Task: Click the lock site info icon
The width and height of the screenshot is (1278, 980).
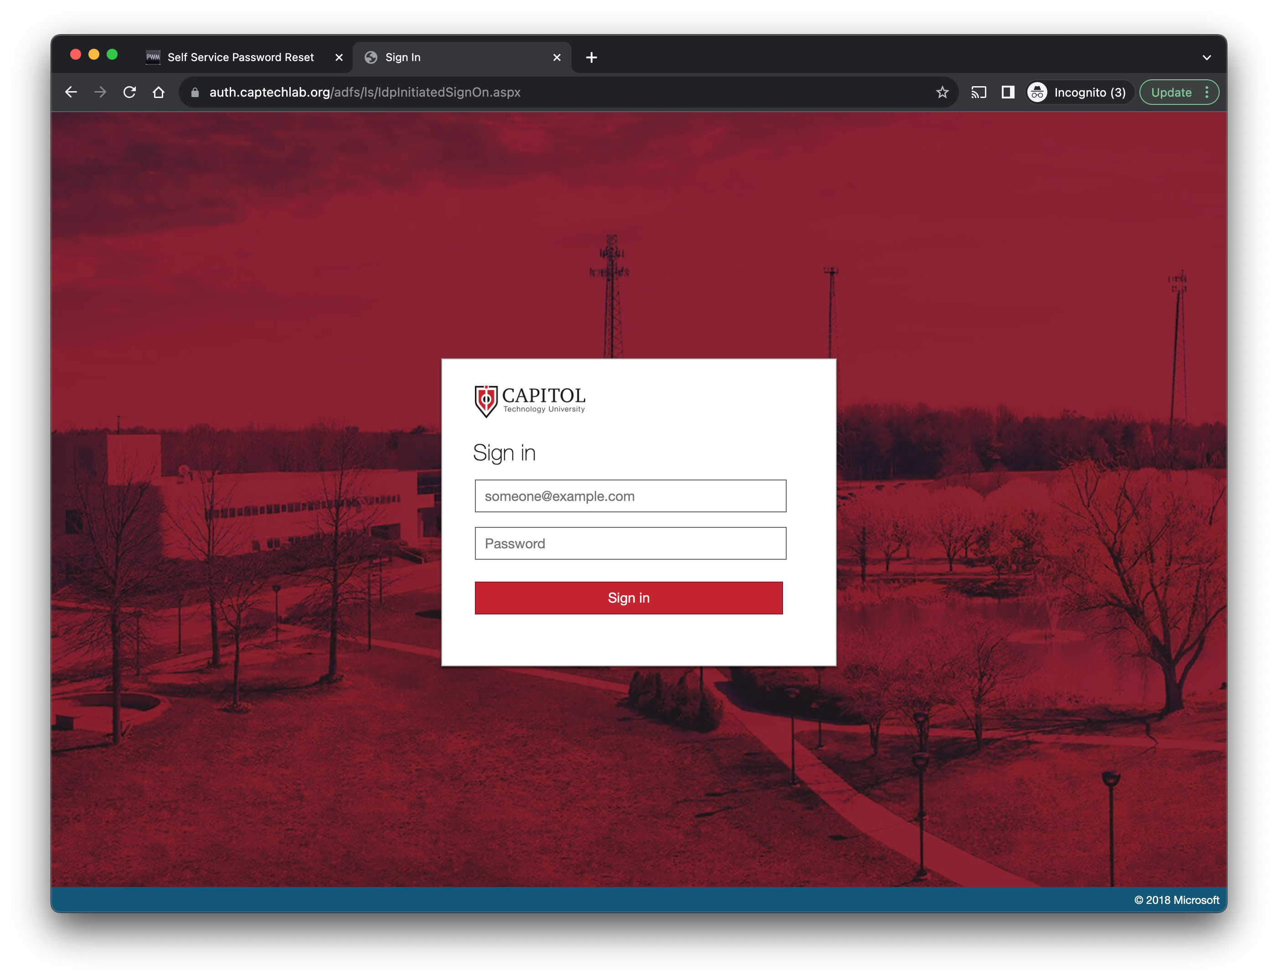Action: (196, 92)
